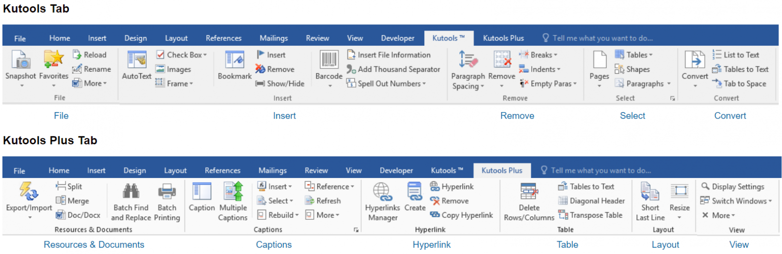The image size is (782, 254).
Task: Switch to the Kutools Plus tab
Action: (503, 38)
